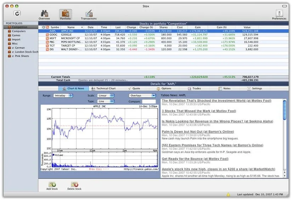This screenshot has width=292, height=200.
Task: Click the refresh quotes icon
Action: pos(17,13)
